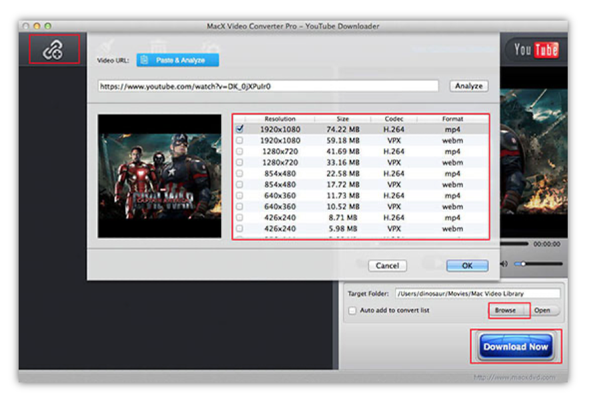The image size is (595, 407).
Task: Click the Civil War video thumbnail
Action: pos(159,176)
